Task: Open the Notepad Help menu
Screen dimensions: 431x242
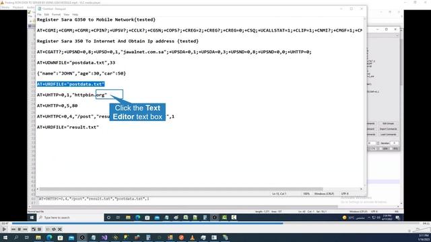Action: click(75, 14)
